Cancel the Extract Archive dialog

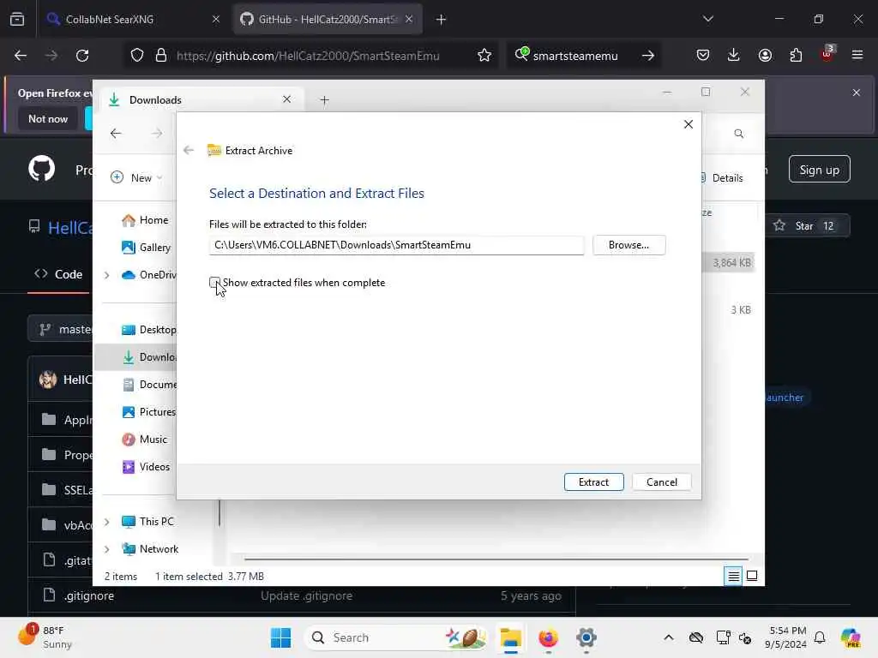(x=661, y=482)
